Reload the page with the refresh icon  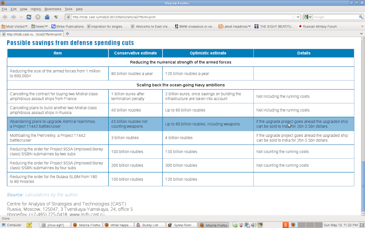(29, 17)
